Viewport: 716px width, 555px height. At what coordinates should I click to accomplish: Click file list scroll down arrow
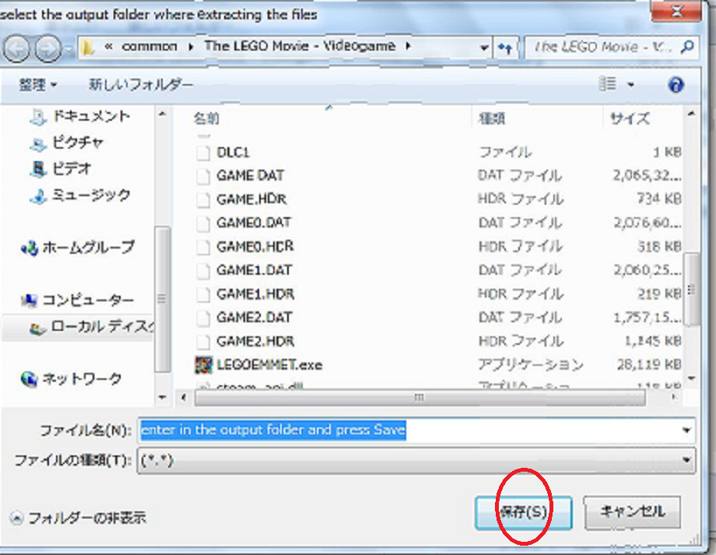(692, 378)
